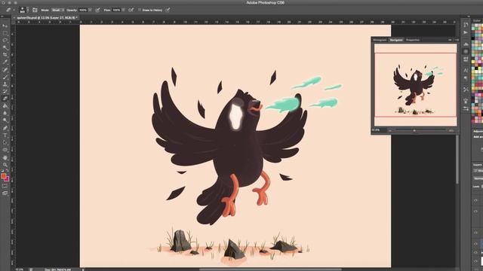
Task: Select the Dodge tool
Action: point(5,120)
